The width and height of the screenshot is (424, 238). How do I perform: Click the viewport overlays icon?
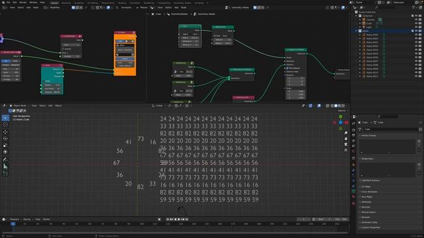click(x=319, y=106)
